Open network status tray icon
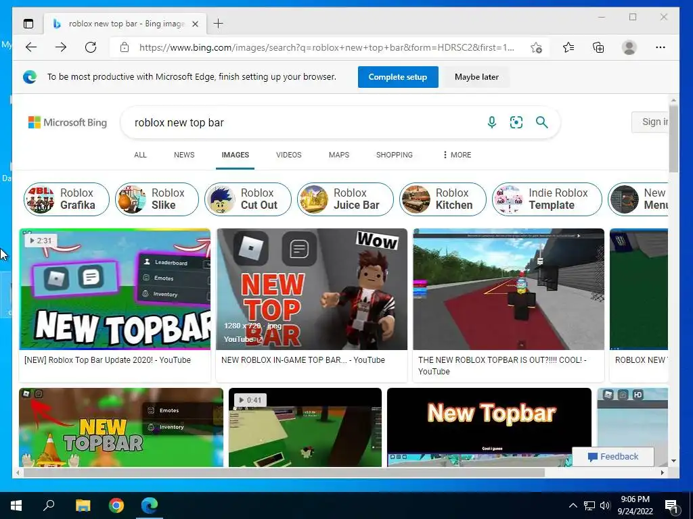 click(589, 505)
